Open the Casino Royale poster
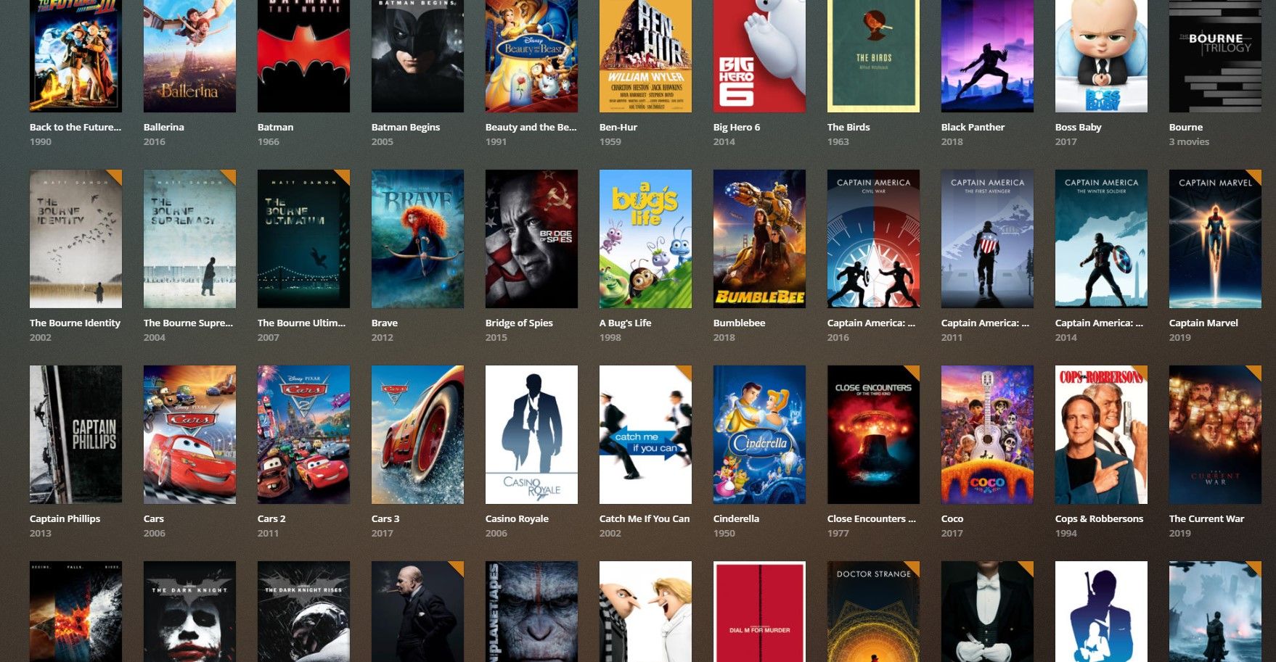The image size is (1276, 662). tap(531, 434)
